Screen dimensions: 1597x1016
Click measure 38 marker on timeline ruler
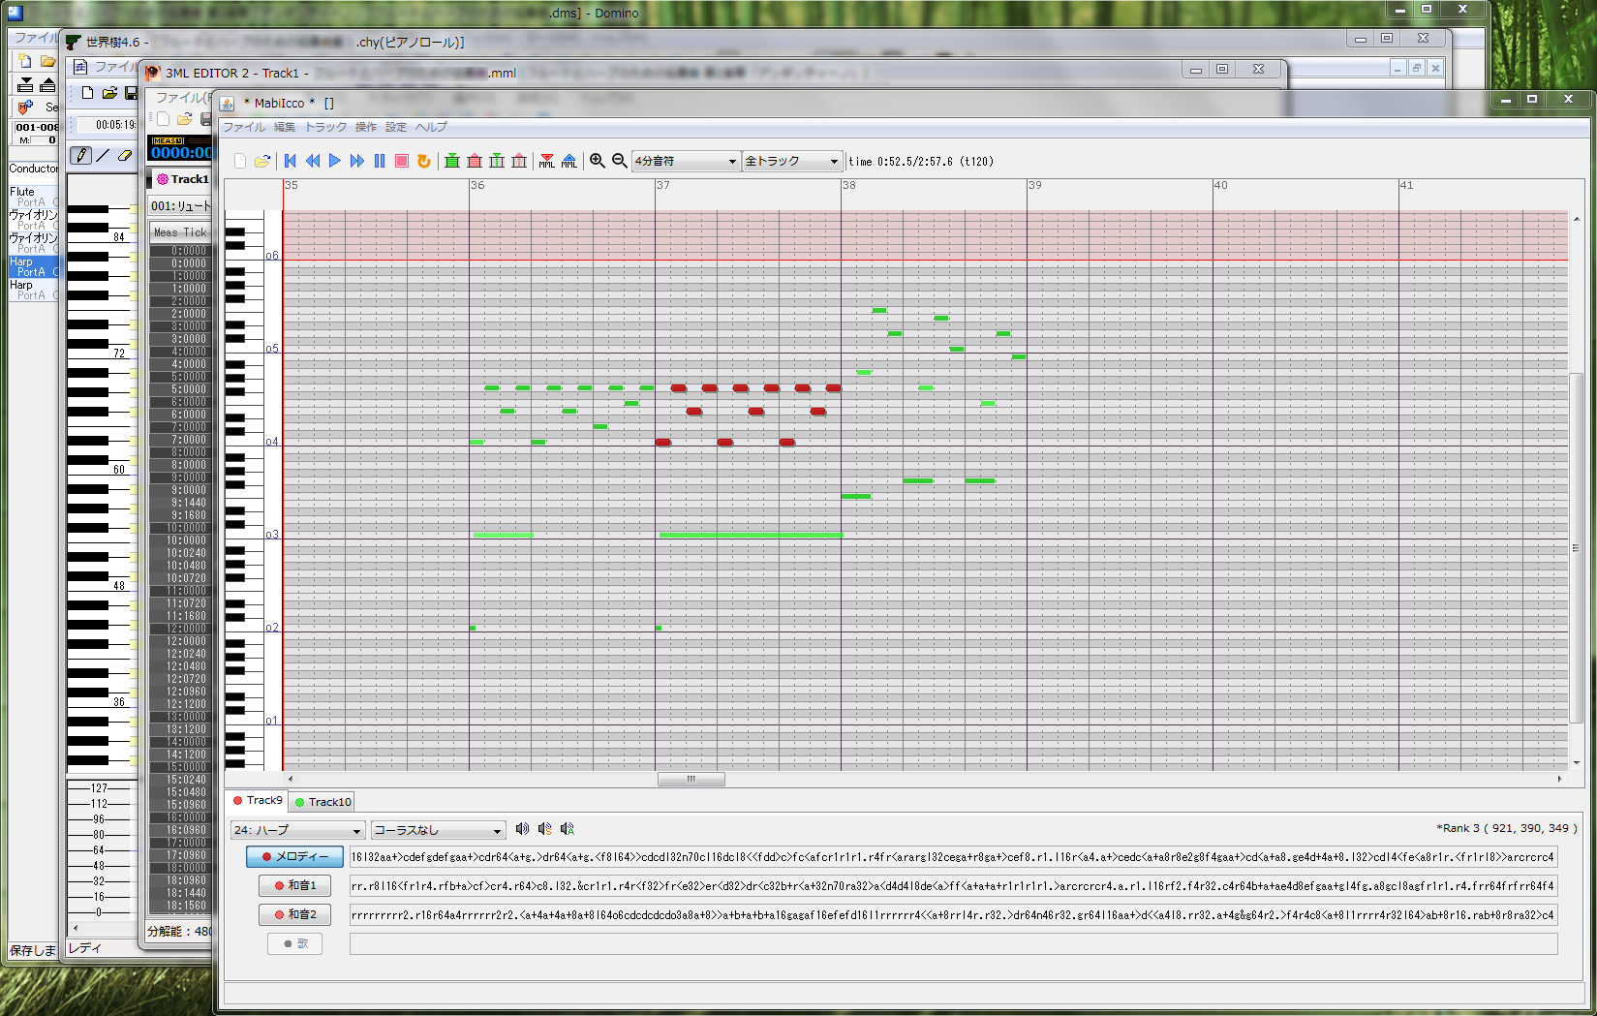pos(848,185)
